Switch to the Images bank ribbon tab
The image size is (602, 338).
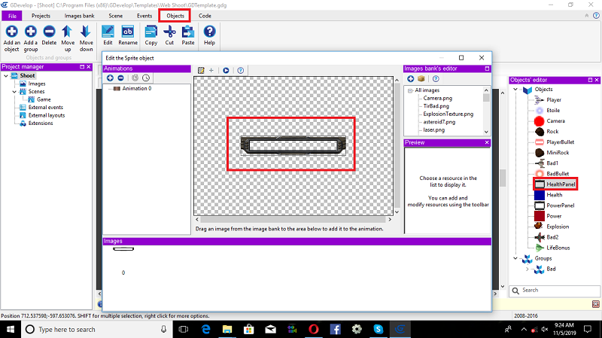tap(79, 16)
